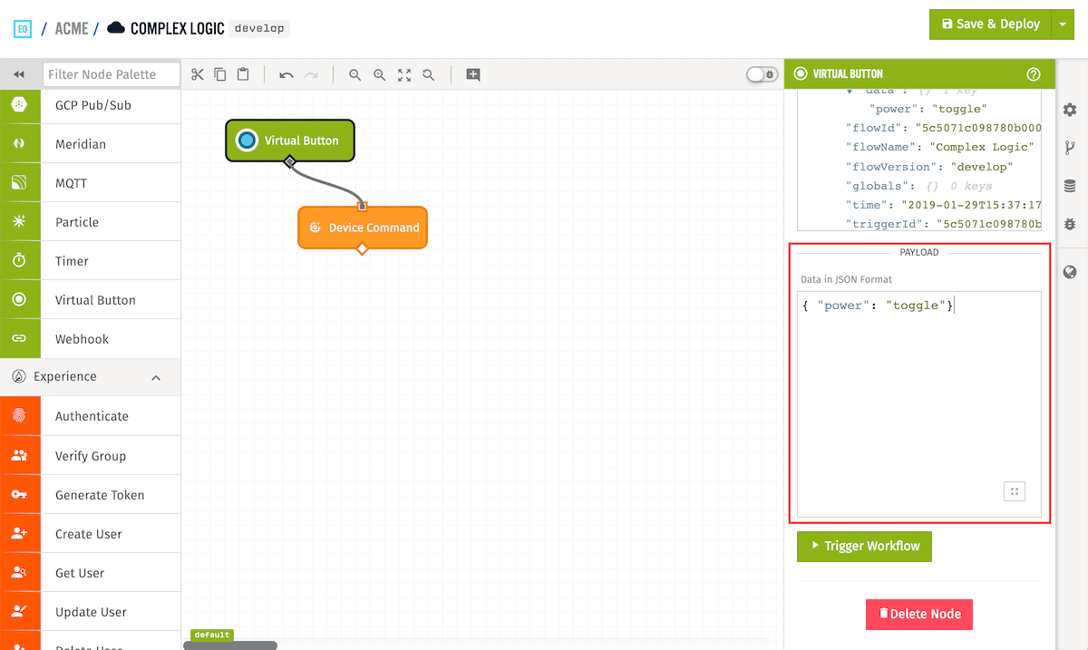Select Generate Token node in palette
1088x650 pixels.
[91, 495]
